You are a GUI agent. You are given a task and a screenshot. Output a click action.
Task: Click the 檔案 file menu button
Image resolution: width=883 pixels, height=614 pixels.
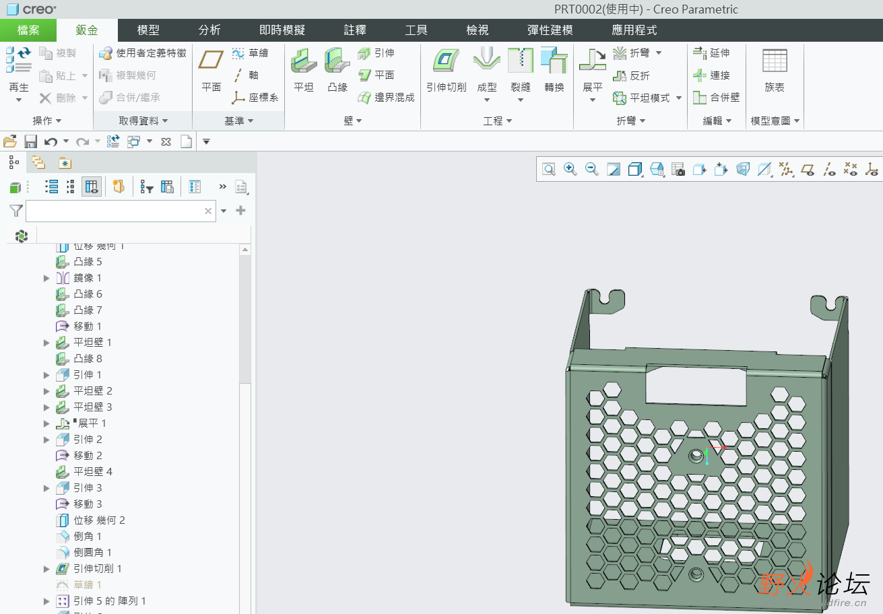click(x=28, y=30)
